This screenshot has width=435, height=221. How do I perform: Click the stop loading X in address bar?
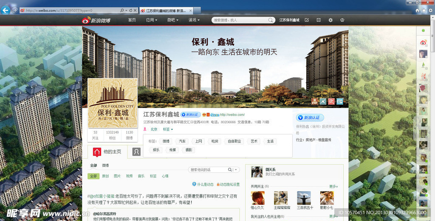(135, 10)
